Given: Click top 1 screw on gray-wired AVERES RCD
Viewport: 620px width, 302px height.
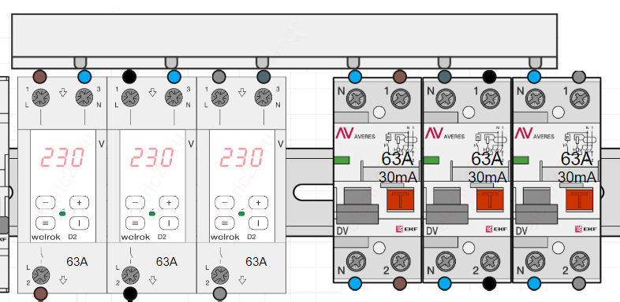Looking at the screenshot, I should (x=580, y=99).
